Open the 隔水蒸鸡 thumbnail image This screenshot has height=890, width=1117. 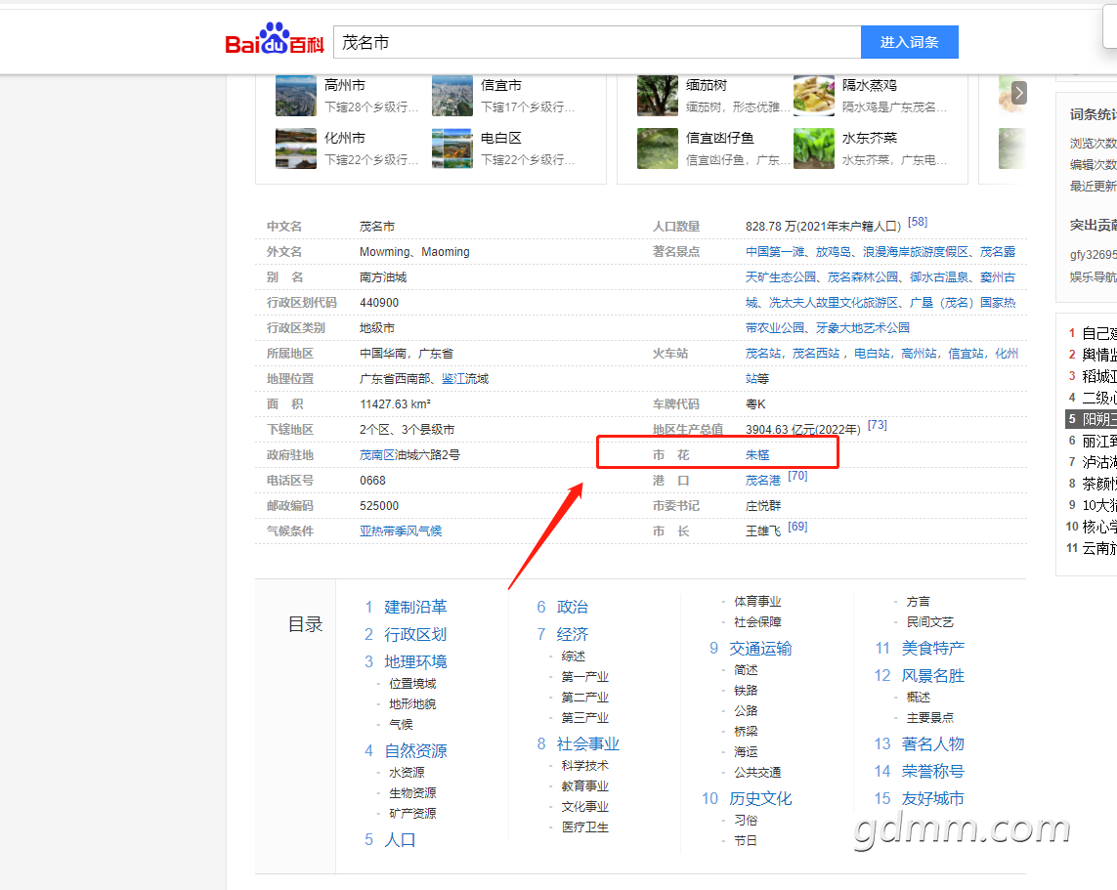pos(813,96)
